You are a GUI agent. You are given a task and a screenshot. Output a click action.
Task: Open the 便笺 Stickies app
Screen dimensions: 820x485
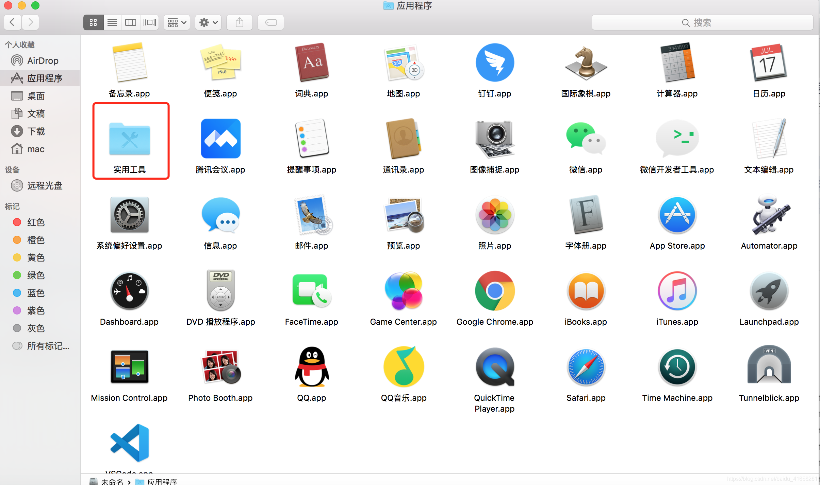[220, 62]
